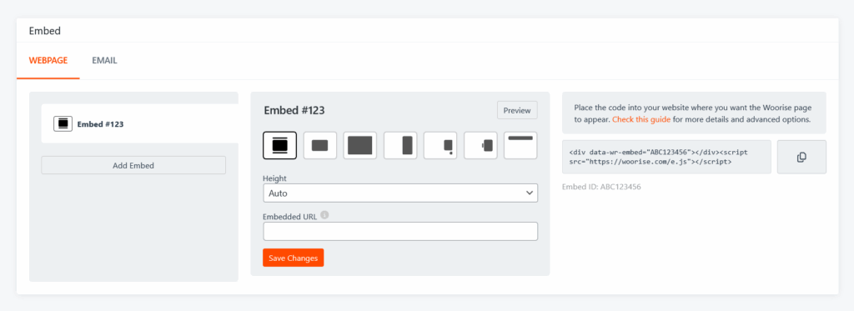
Task: Choose the small centered popup layout icon
Action: [319, 145]
